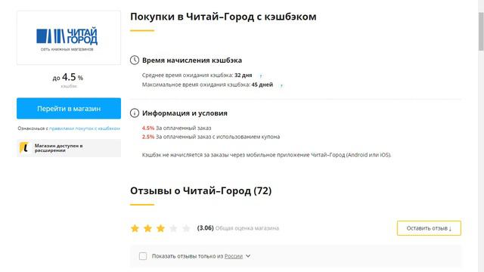Select the first rating star
Screen dimensions: 484x272
point(135,228)
